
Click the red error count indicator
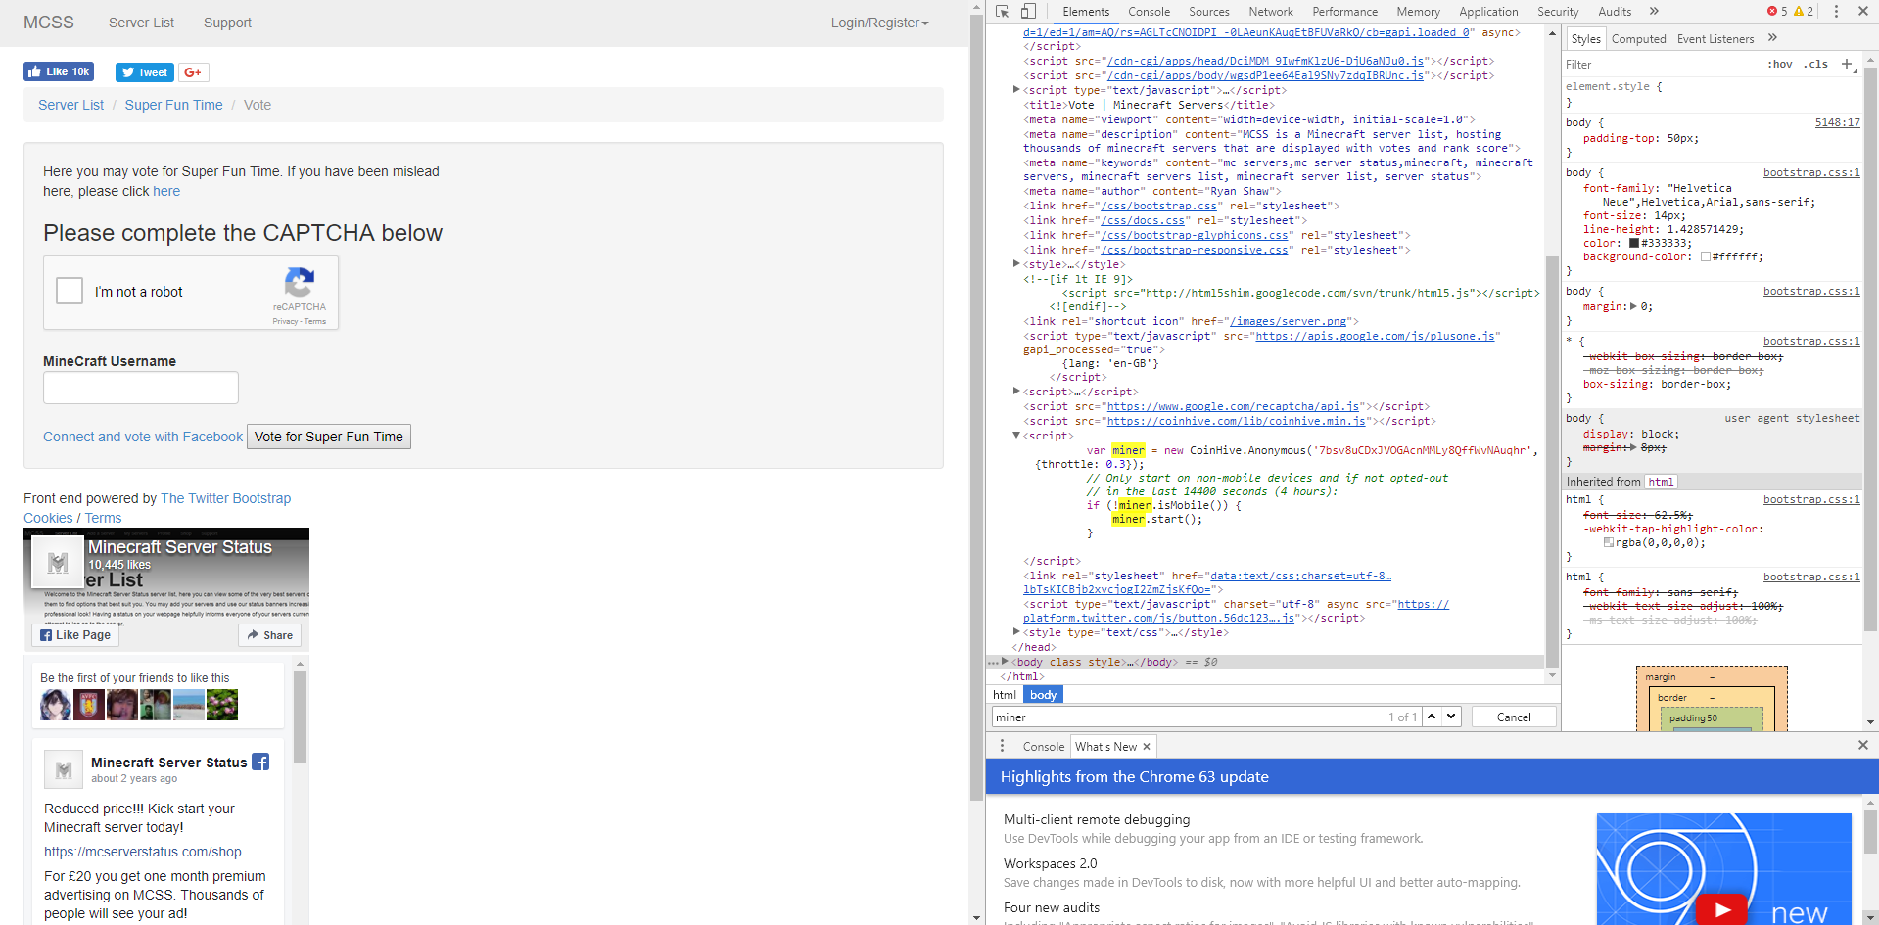[1777, 11]
